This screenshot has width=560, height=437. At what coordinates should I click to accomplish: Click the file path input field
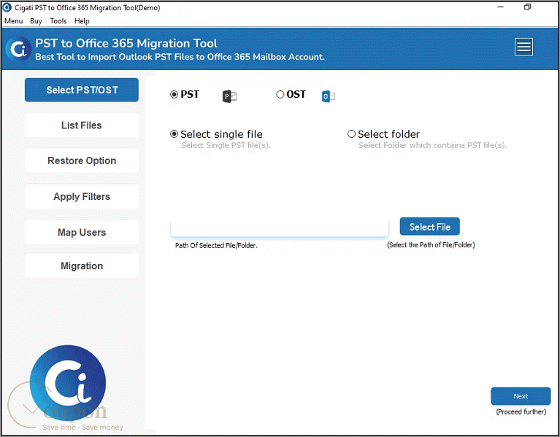(280, 228)
